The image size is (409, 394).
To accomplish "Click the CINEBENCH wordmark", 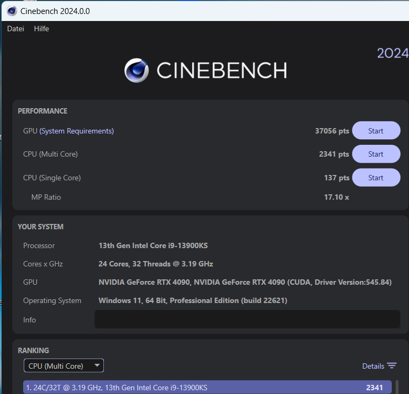I will point(222,70).
